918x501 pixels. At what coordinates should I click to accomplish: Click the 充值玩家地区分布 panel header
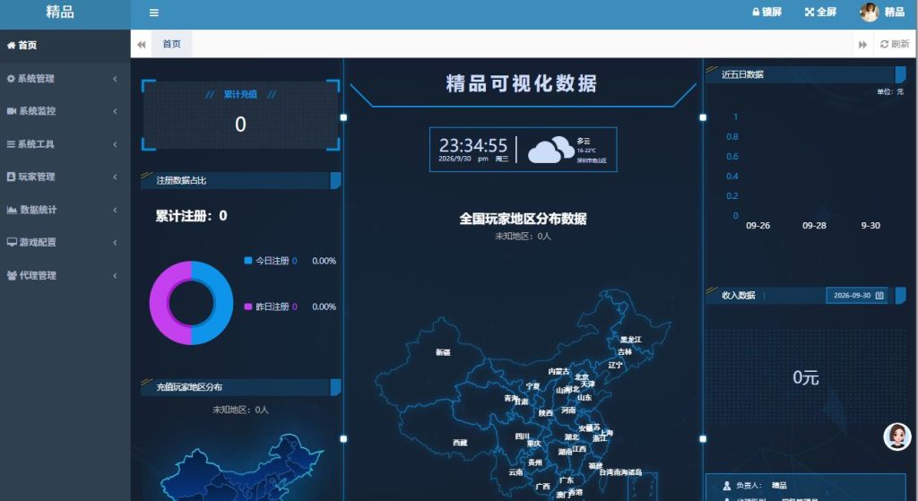coord(240,387)
